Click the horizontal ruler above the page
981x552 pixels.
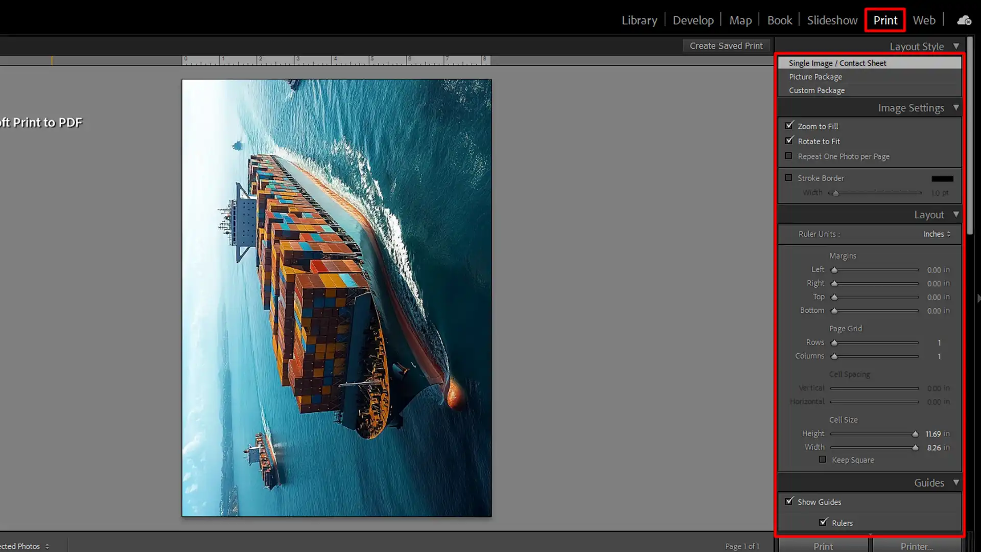point(336,60)
